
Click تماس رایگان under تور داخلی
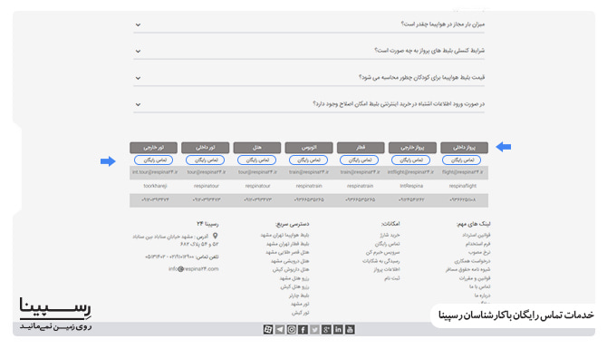coord(205,160)
